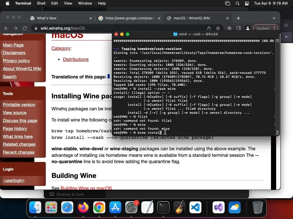Screen dimensions: 293x219
Task: Close the Google search tab
Action: (x=159, y=18)
